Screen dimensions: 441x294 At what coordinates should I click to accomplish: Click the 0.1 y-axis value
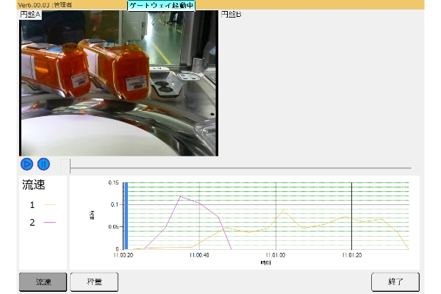[x=115, y=204]
